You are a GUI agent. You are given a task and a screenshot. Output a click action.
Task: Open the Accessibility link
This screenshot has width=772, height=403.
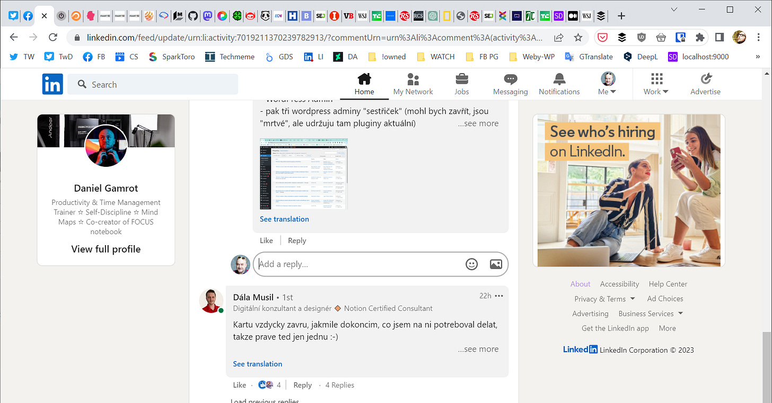pos(619,284)
